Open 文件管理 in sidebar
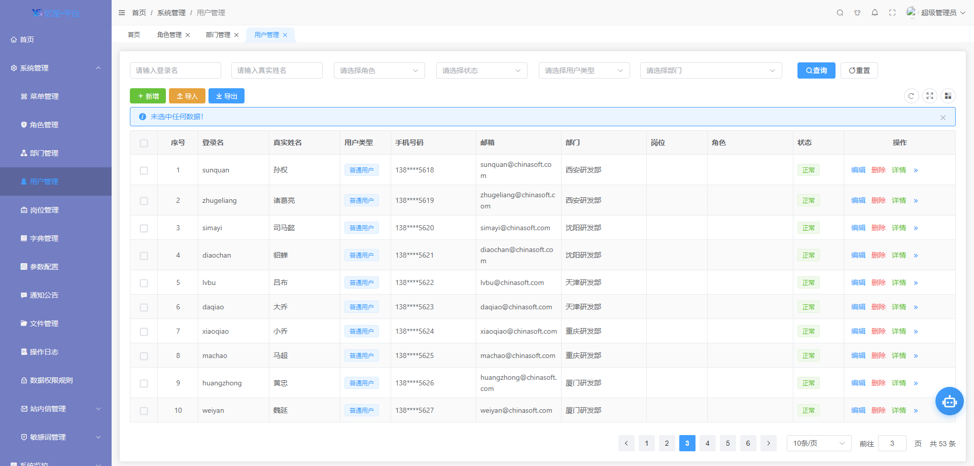Viewport: 974px width, 466px height. [x=56, y=324]
